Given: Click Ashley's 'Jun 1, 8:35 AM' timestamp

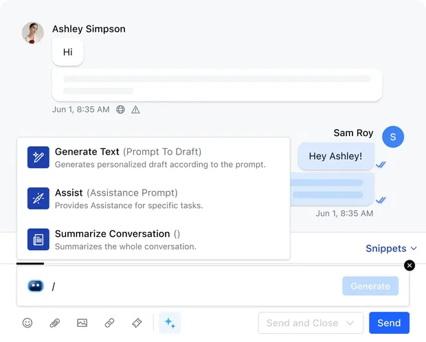Looking at the screenshot, I should (x=80, y=109).
